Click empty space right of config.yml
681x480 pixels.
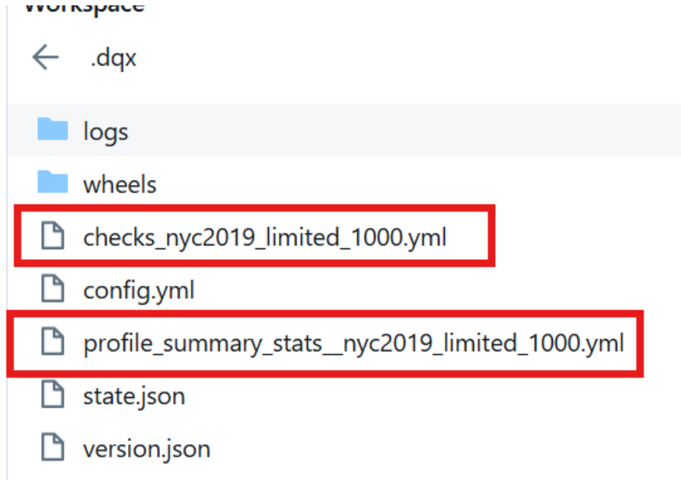[x=434, y=289]
